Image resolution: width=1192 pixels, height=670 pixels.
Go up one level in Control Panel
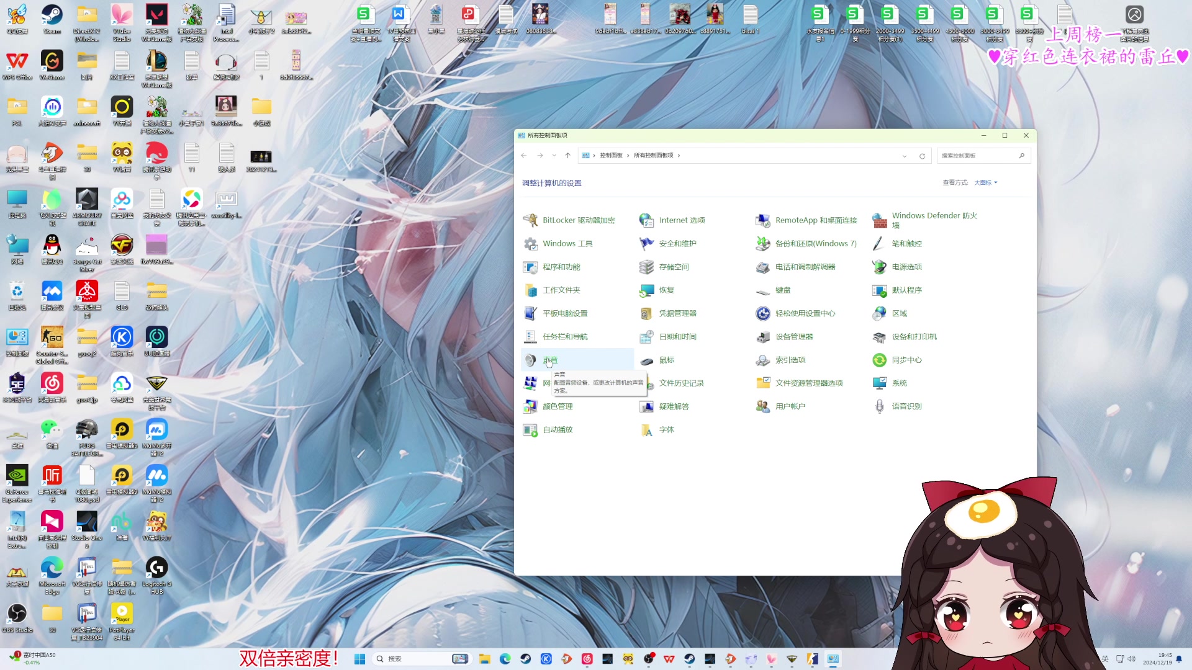567,156
